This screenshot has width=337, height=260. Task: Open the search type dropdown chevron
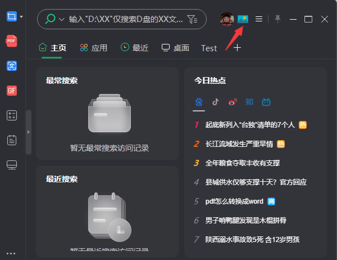(x=62, y=20)
